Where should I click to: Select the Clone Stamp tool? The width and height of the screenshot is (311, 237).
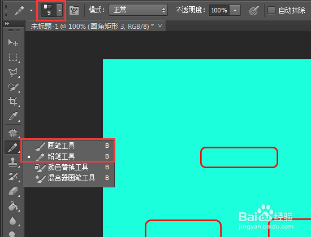pyautogui.click(x=13, y=162)
